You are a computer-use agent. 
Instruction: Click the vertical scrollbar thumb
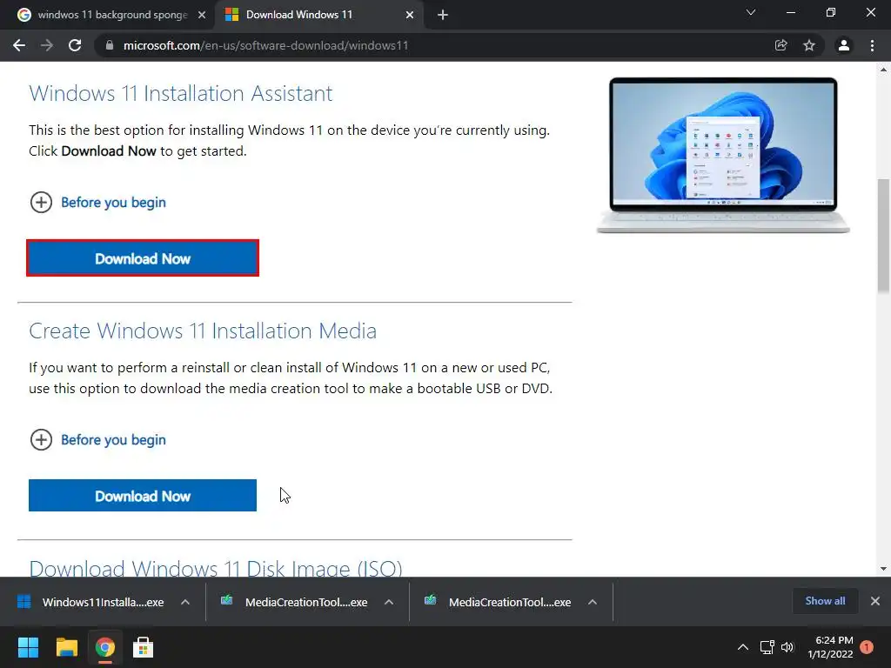click(x=883, y=236)
